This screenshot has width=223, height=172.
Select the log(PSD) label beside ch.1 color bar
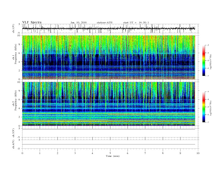point(211,62)
